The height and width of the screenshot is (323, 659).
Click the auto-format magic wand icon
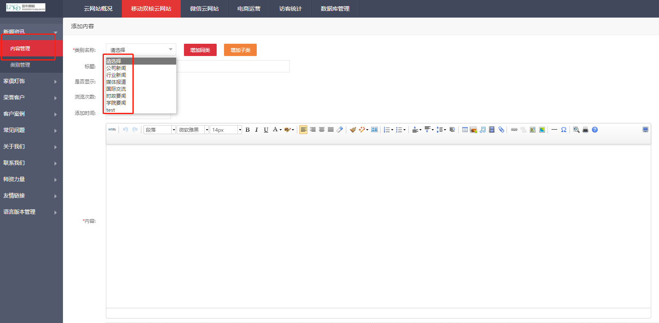coord(362,130)
